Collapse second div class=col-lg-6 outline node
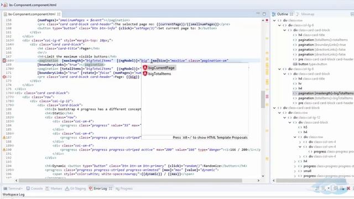 pyautogui.click(x=279, y=69)
